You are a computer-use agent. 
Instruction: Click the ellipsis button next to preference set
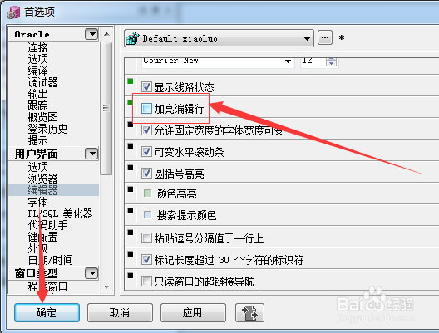[x=325, y=37]
